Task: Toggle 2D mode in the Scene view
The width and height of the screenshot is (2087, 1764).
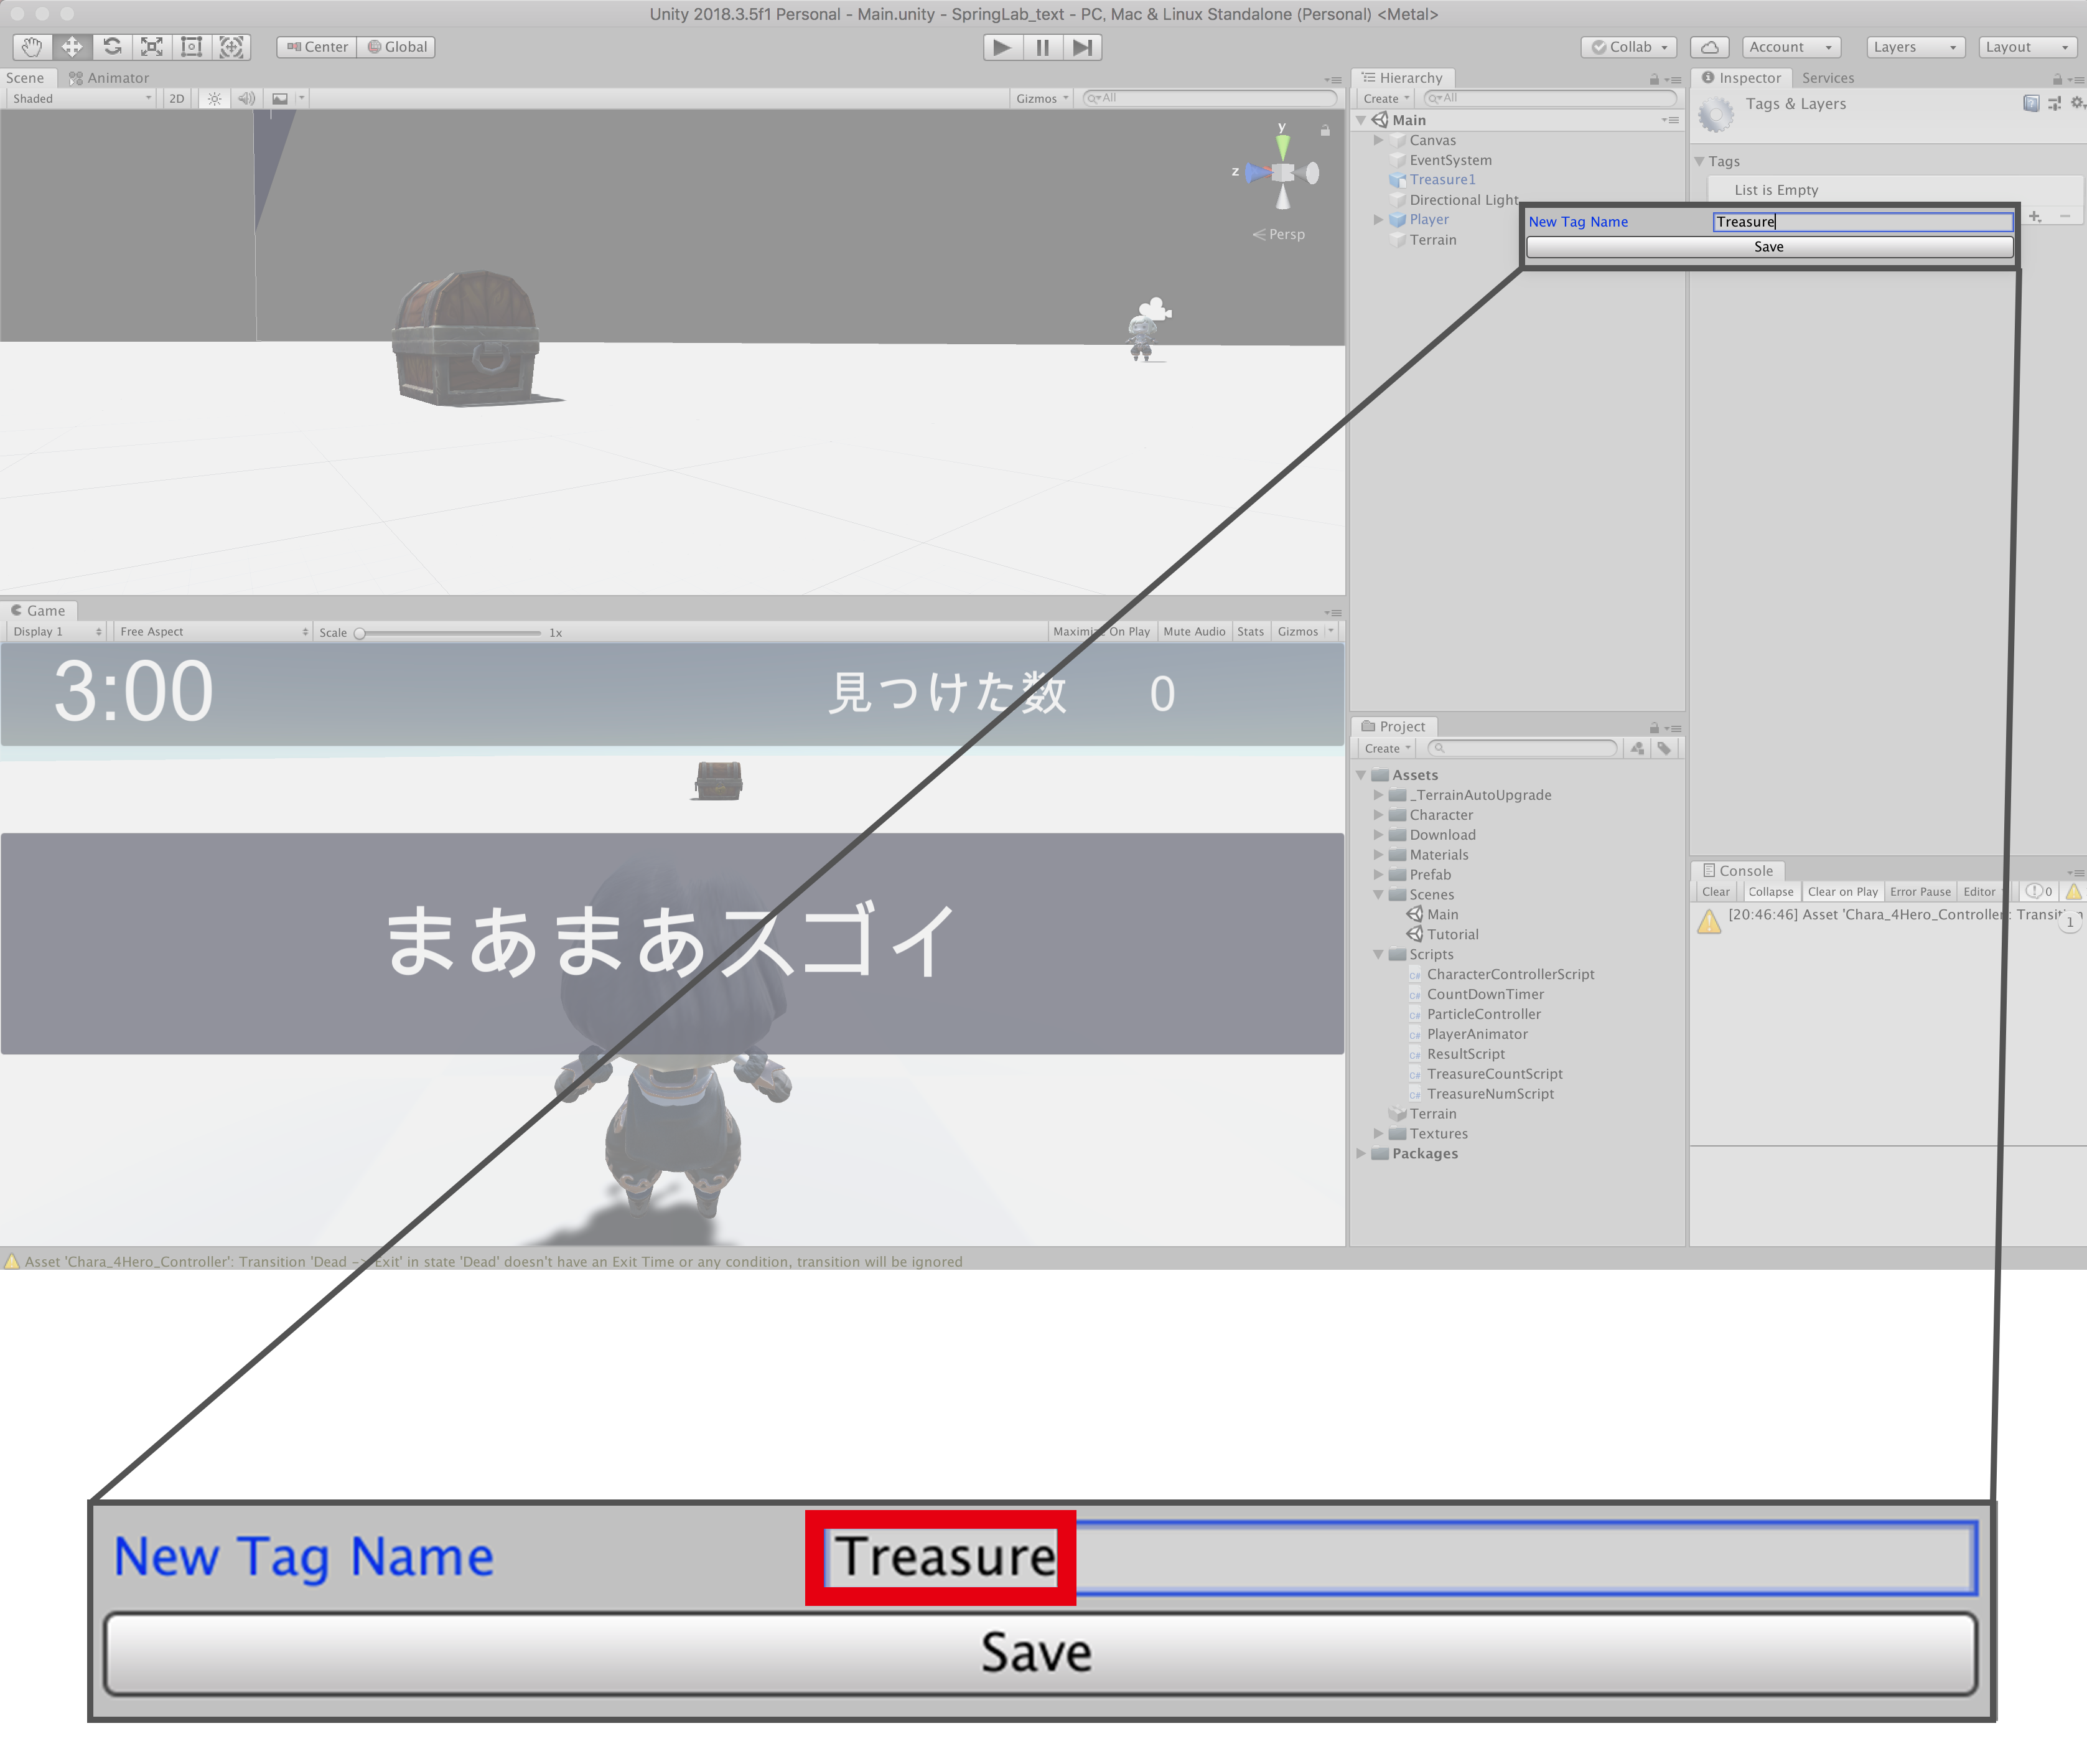Action: (x=176, y=98)
